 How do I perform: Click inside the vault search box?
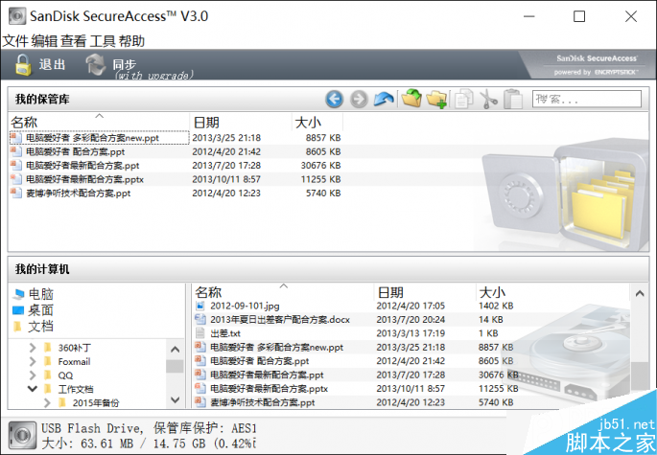pos(587,100)
